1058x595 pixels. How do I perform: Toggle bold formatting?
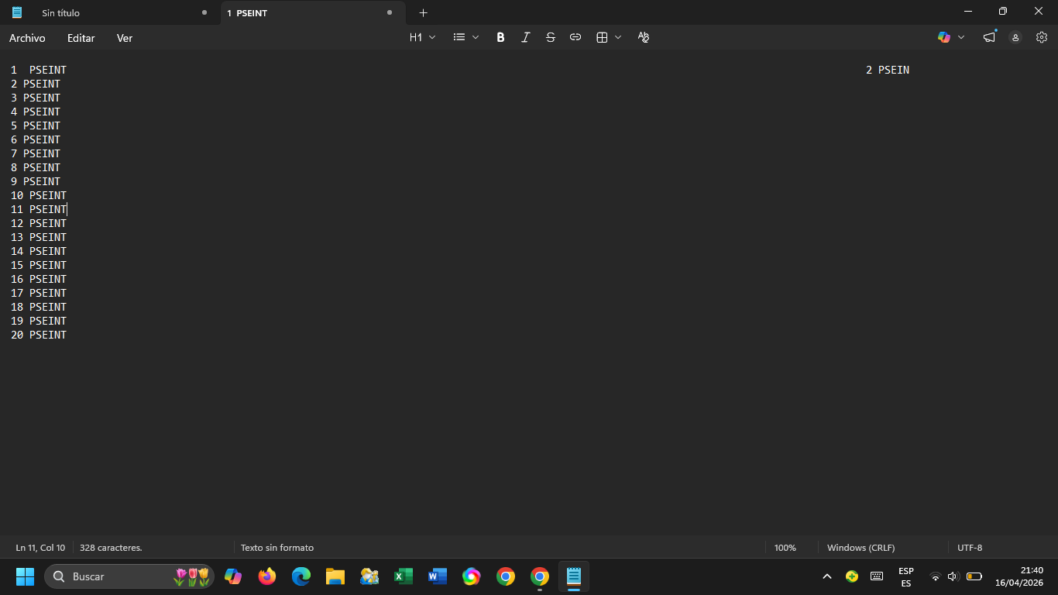point(500,37)
